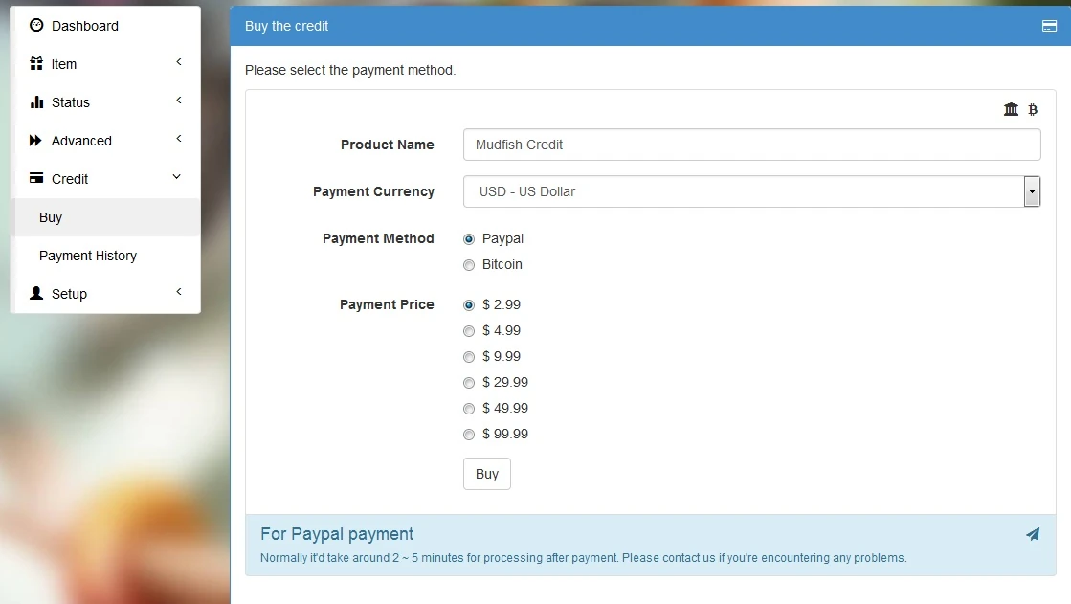Image resolution: width=1071 pixels, height=604 pixels.
Task: Select Bitcoin as payment method
Action: tap(469, 265)
